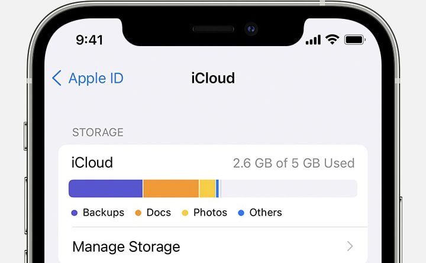Tap the Backups legend label

coord(104,213)
